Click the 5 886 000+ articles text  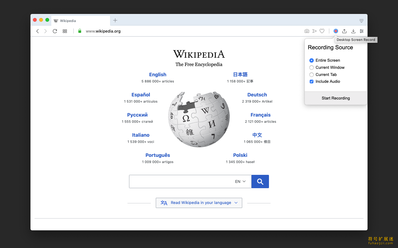pos(158,82)
